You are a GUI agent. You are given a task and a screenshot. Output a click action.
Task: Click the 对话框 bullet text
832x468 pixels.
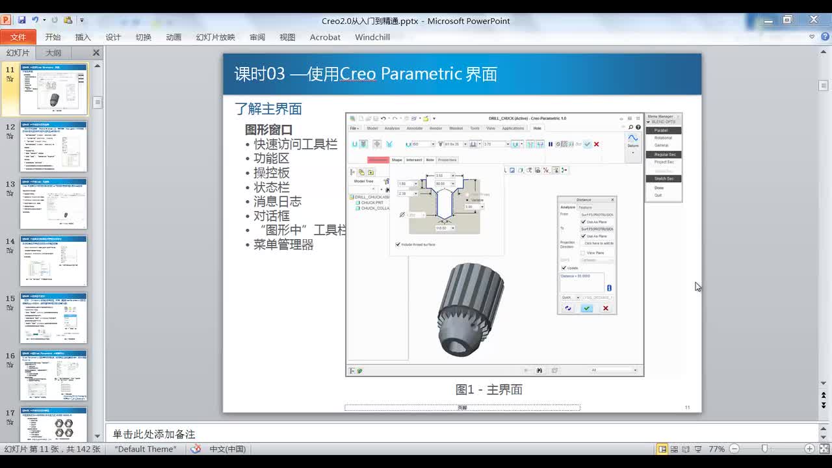coord(271,216)
